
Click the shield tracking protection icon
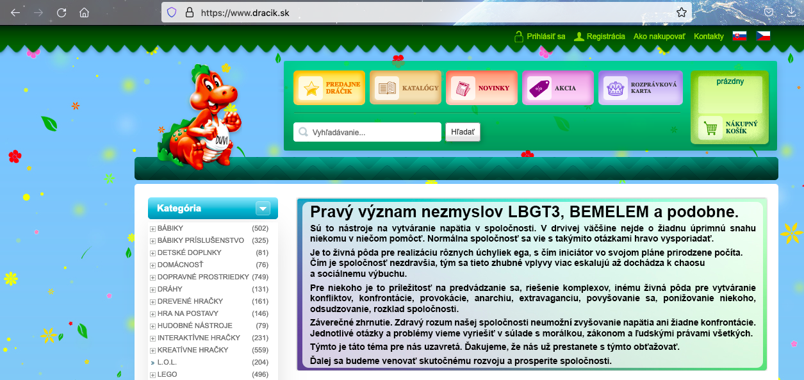[172, 12]
